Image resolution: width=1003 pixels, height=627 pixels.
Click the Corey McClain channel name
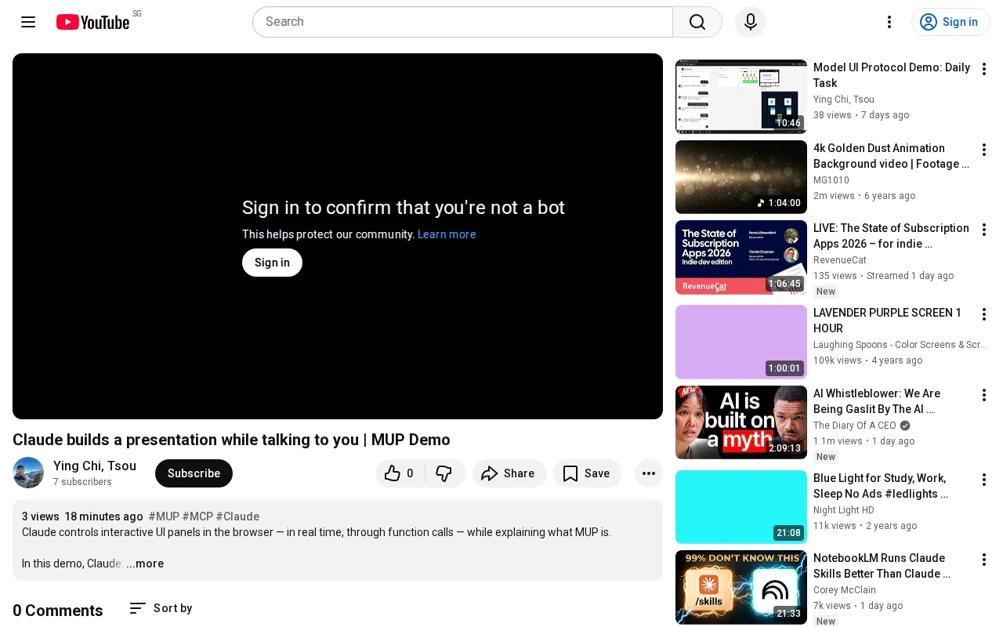pyautogui.click(x=845, y=590)
